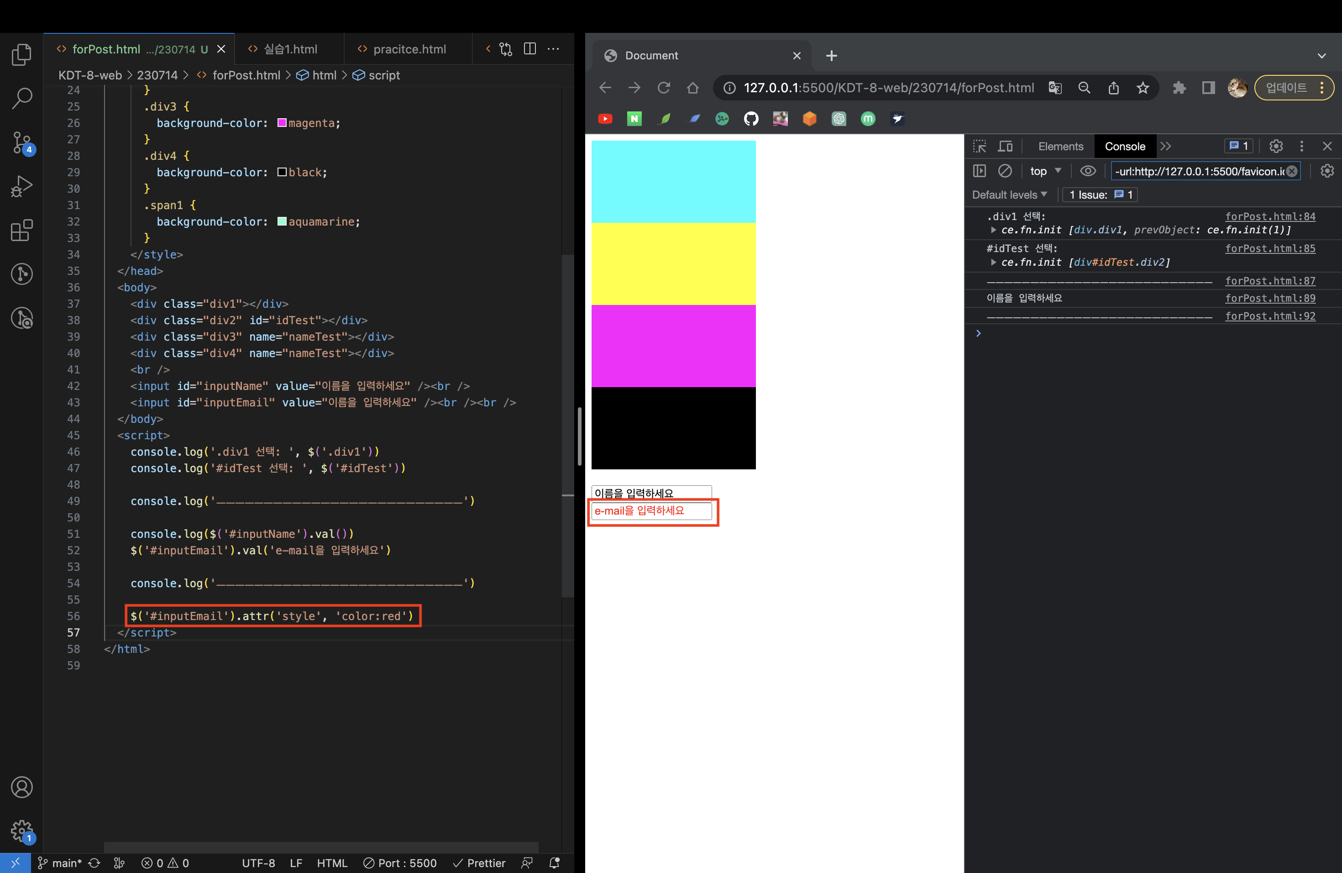Open the Search view in the activity bar

click(x=21, y=98)
